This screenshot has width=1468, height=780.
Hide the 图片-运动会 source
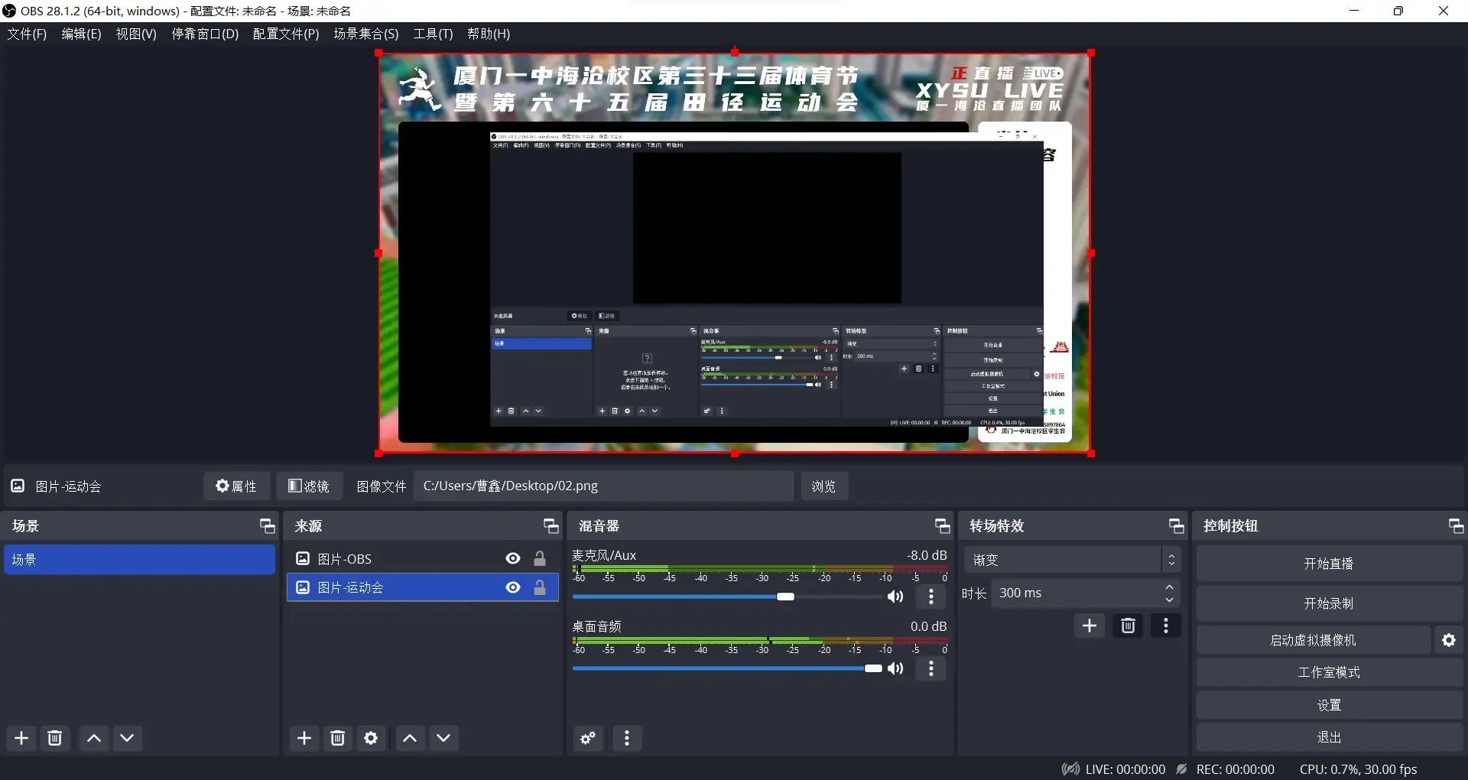point(513,587)
